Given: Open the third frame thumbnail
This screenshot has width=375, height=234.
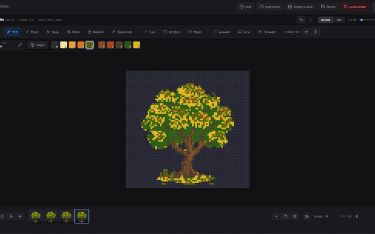Looking at the screenshot, I should tap(66, 216).
